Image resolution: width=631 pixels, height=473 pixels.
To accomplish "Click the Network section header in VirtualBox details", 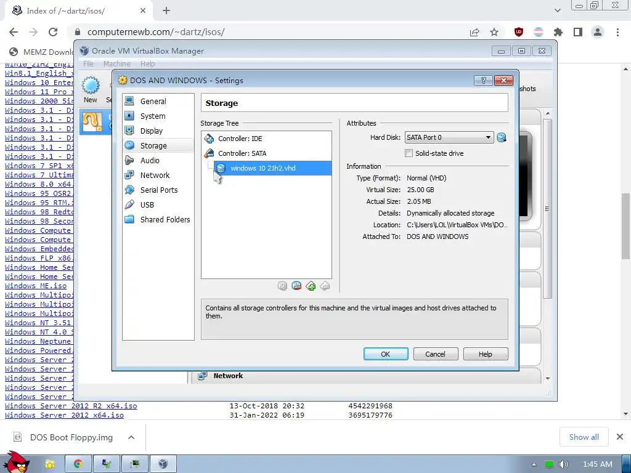I will (x=228, y=376).
